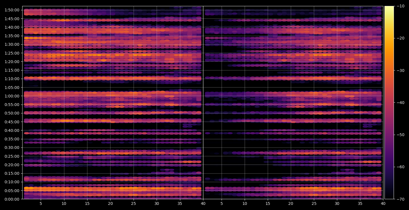This screenshot has height=210, width=409.
Task: Click the 0:55:00 tick label
Action: (12, 105)
